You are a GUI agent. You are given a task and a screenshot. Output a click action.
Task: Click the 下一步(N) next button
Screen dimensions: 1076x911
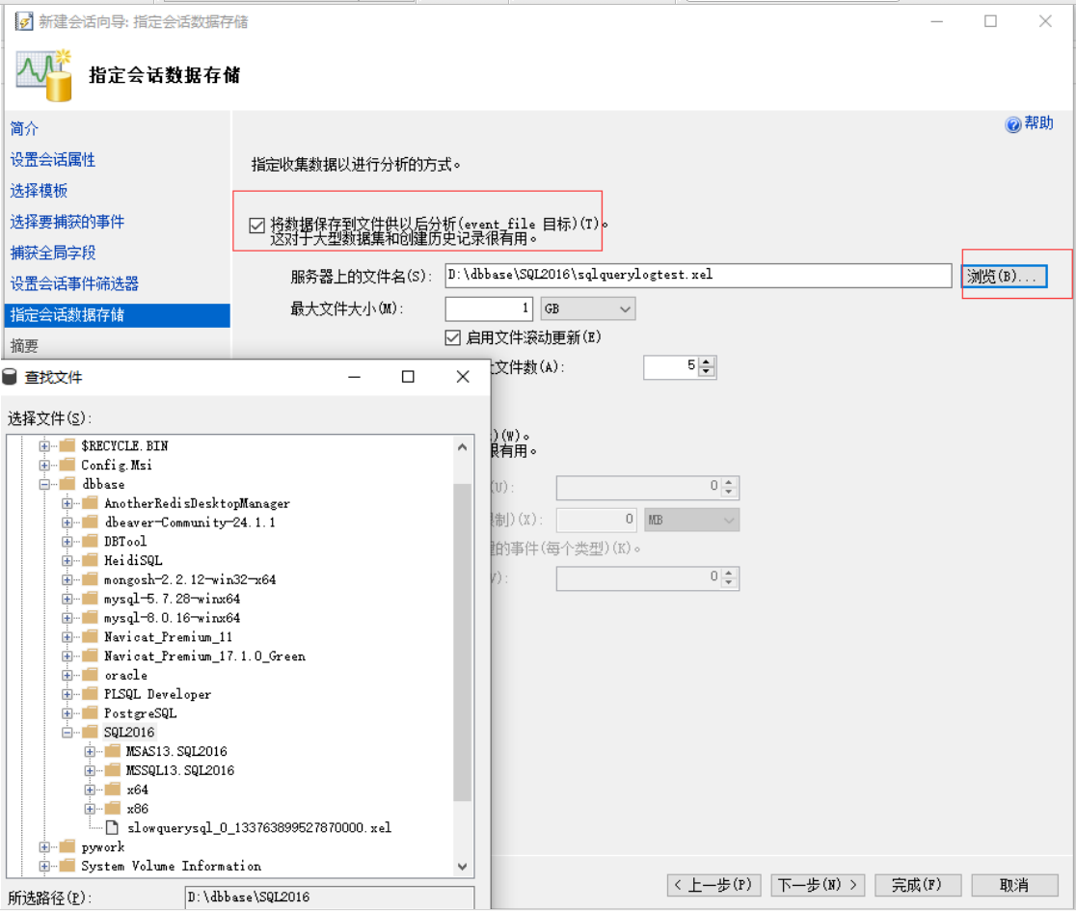pos(818,885)
